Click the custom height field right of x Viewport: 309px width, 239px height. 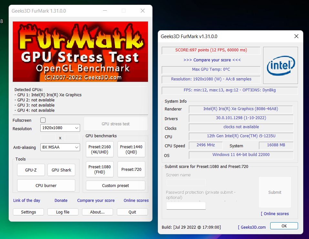pos(72,138)
